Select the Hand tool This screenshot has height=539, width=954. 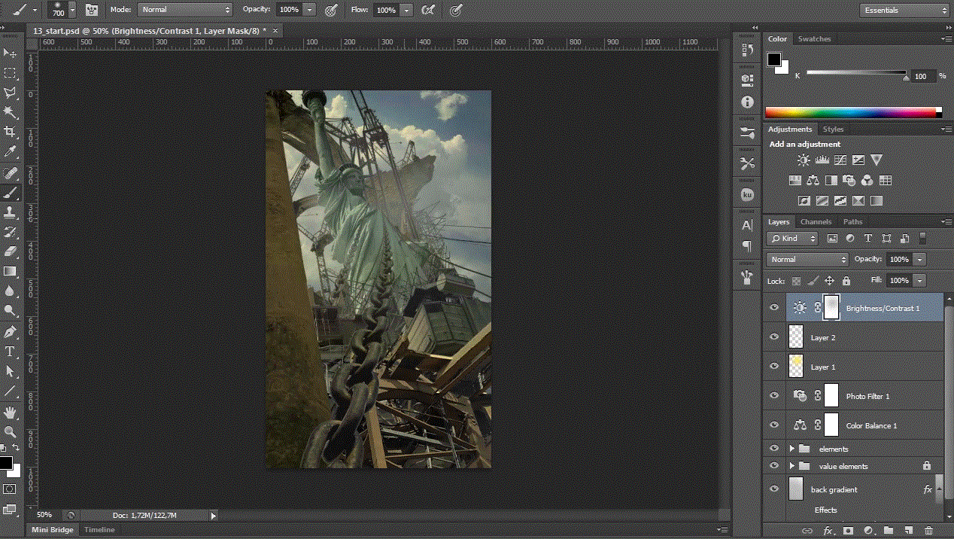(11, 412)
